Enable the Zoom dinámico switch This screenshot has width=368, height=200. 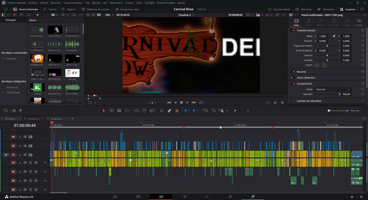pyautogui.click(x=293, y=78)
